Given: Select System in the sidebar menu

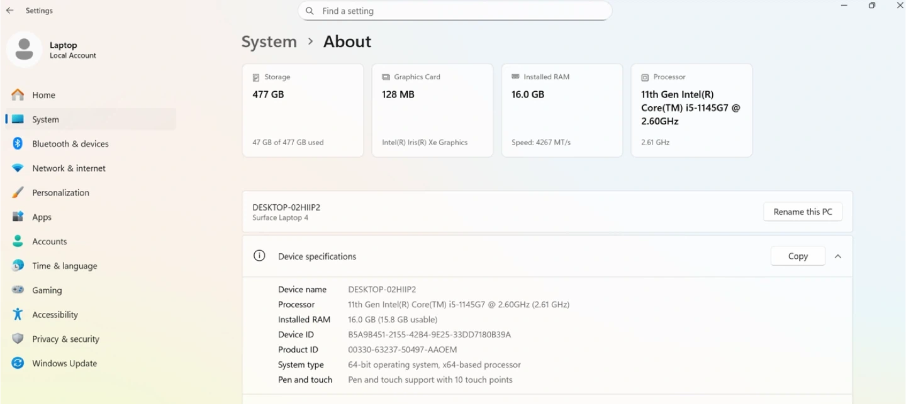Looking at the screenshot, I should (45, 119).
